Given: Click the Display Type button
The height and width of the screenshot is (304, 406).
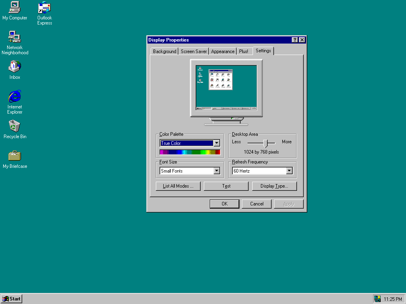Looking at the screenshot, I should click(274, 186).
